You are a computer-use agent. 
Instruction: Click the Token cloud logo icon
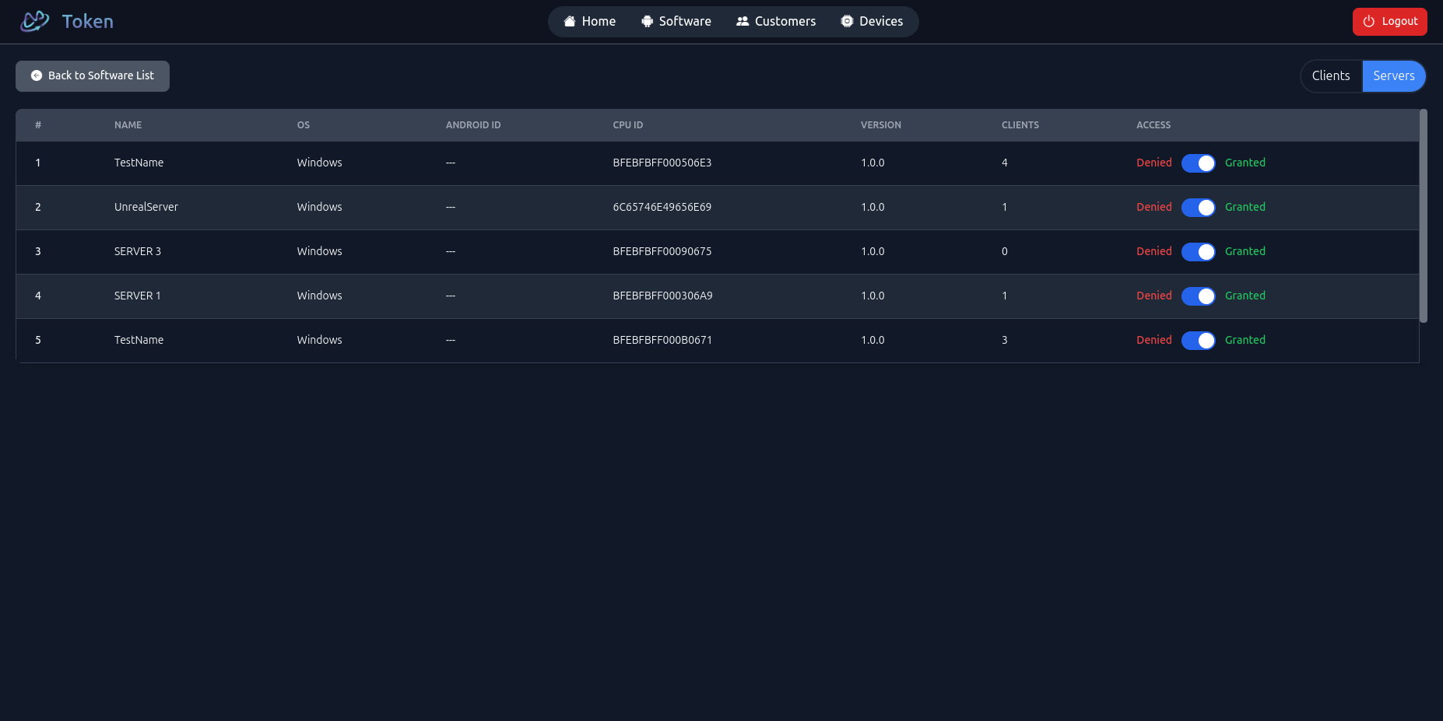pos(35,21)
